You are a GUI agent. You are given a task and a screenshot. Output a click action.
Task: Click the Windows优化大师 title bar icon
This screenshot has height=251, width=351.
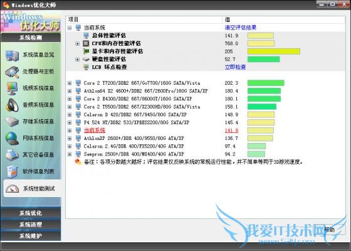(x=6, y=5)
